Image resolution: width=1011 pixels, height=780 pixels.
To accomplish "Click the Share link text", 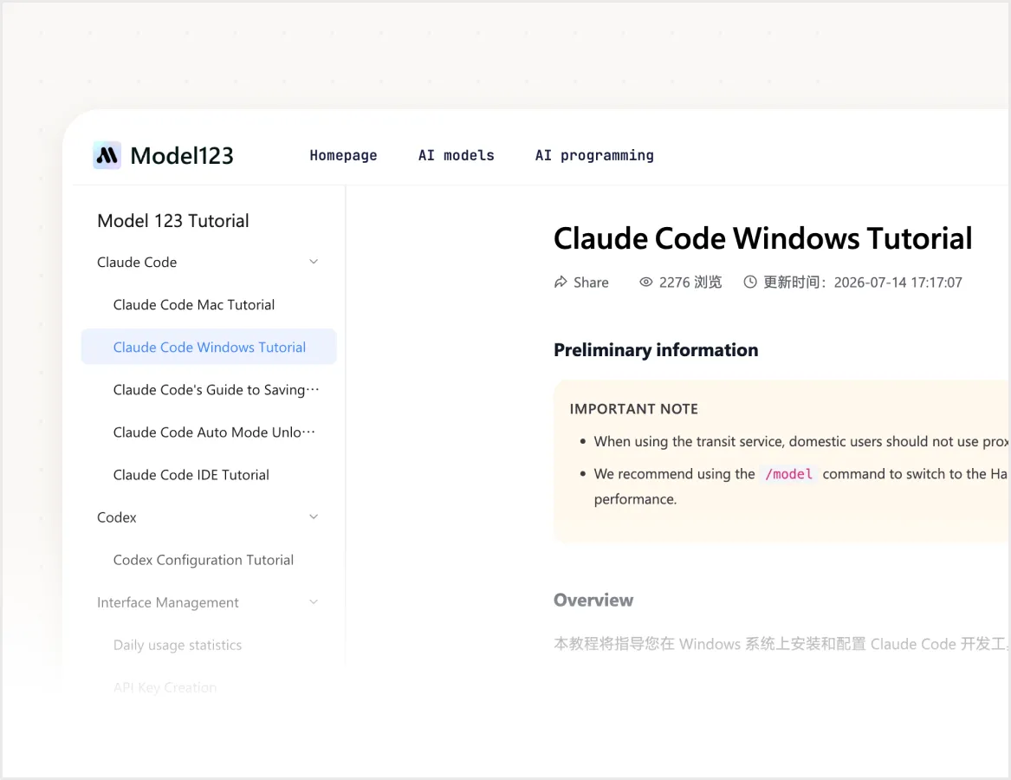I will point(591,283).
